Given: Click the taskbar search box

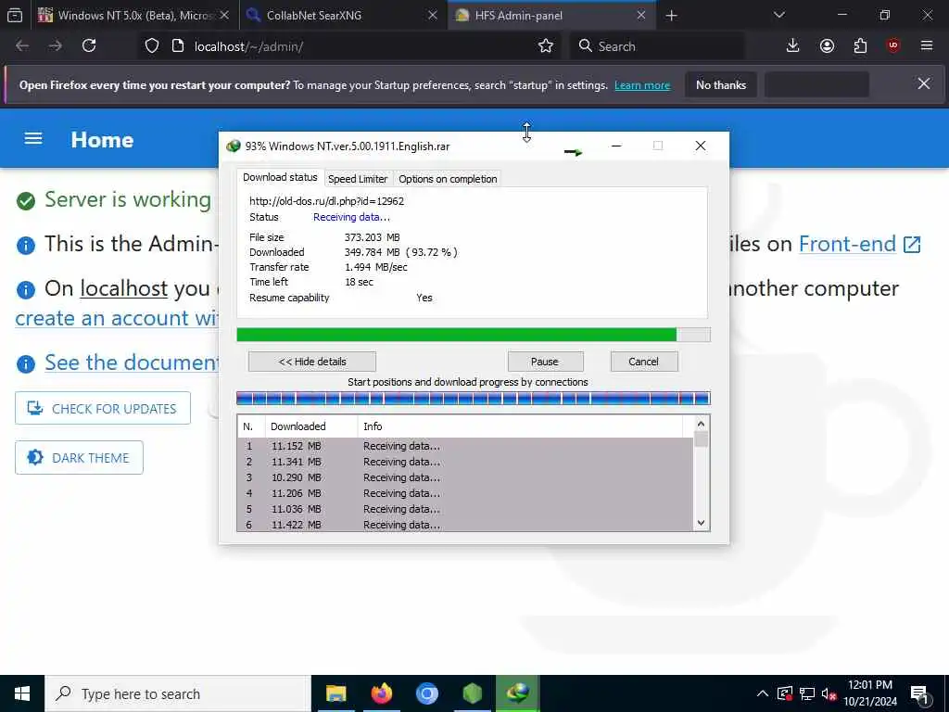Looking at the screenshot, I should click(x=178, y=693).
